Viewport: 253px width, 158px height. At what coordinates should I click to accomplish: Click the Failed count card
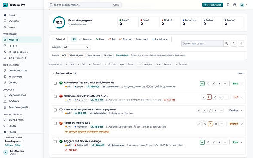[149, 22]
